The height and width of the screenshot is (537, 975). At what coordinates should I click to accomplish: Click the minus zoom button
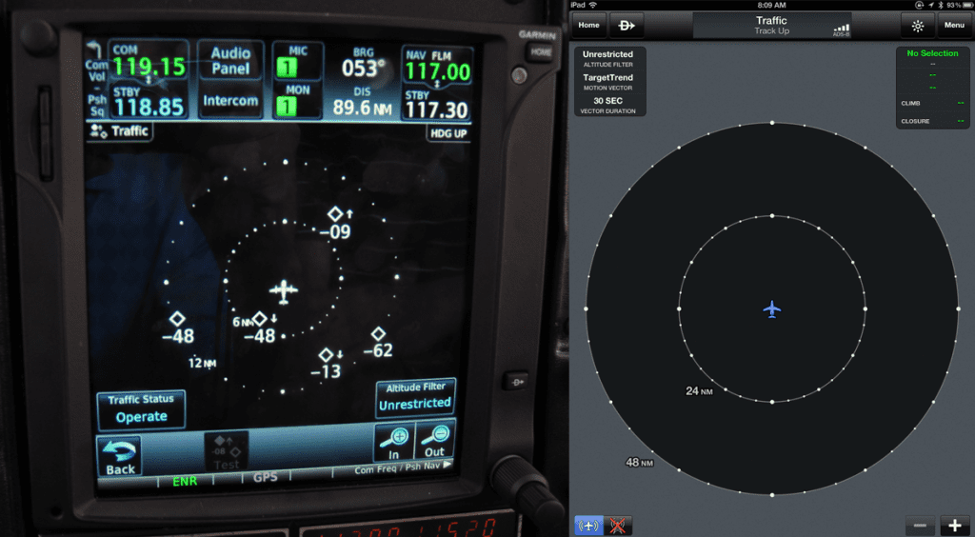tap(920, 525)
